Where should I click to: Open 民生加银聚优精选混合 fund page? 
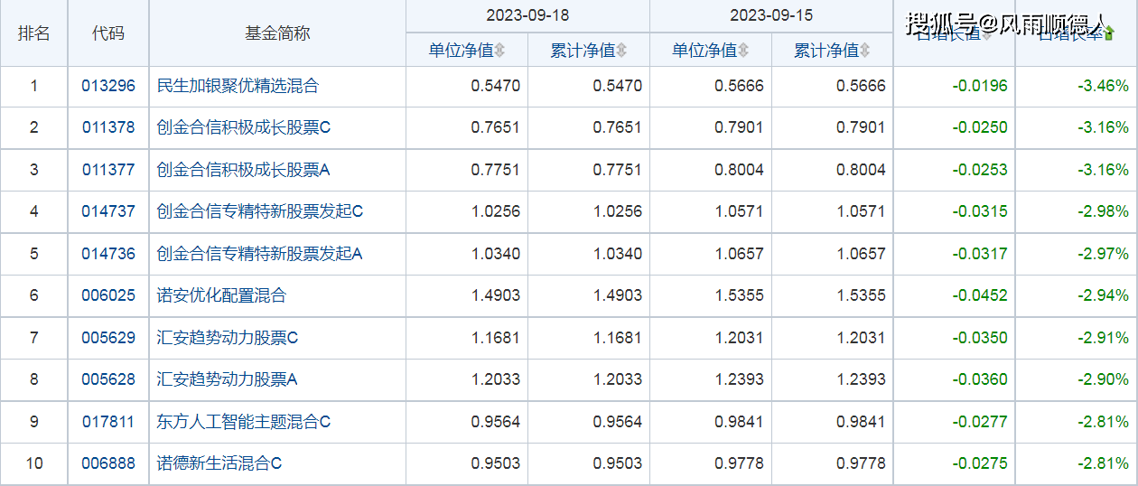(238, 87)
